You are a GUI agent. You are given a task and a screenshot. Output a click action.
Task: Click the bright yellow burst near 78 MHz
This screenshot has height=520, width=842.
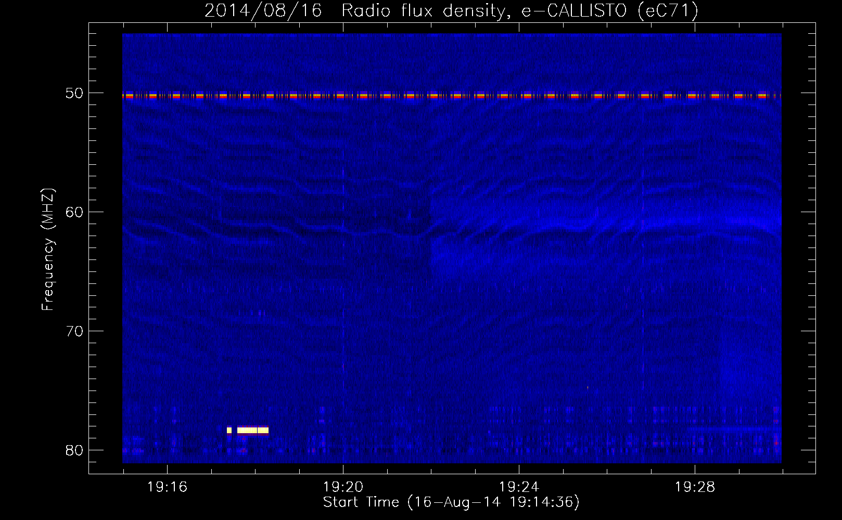coord(248,430)
